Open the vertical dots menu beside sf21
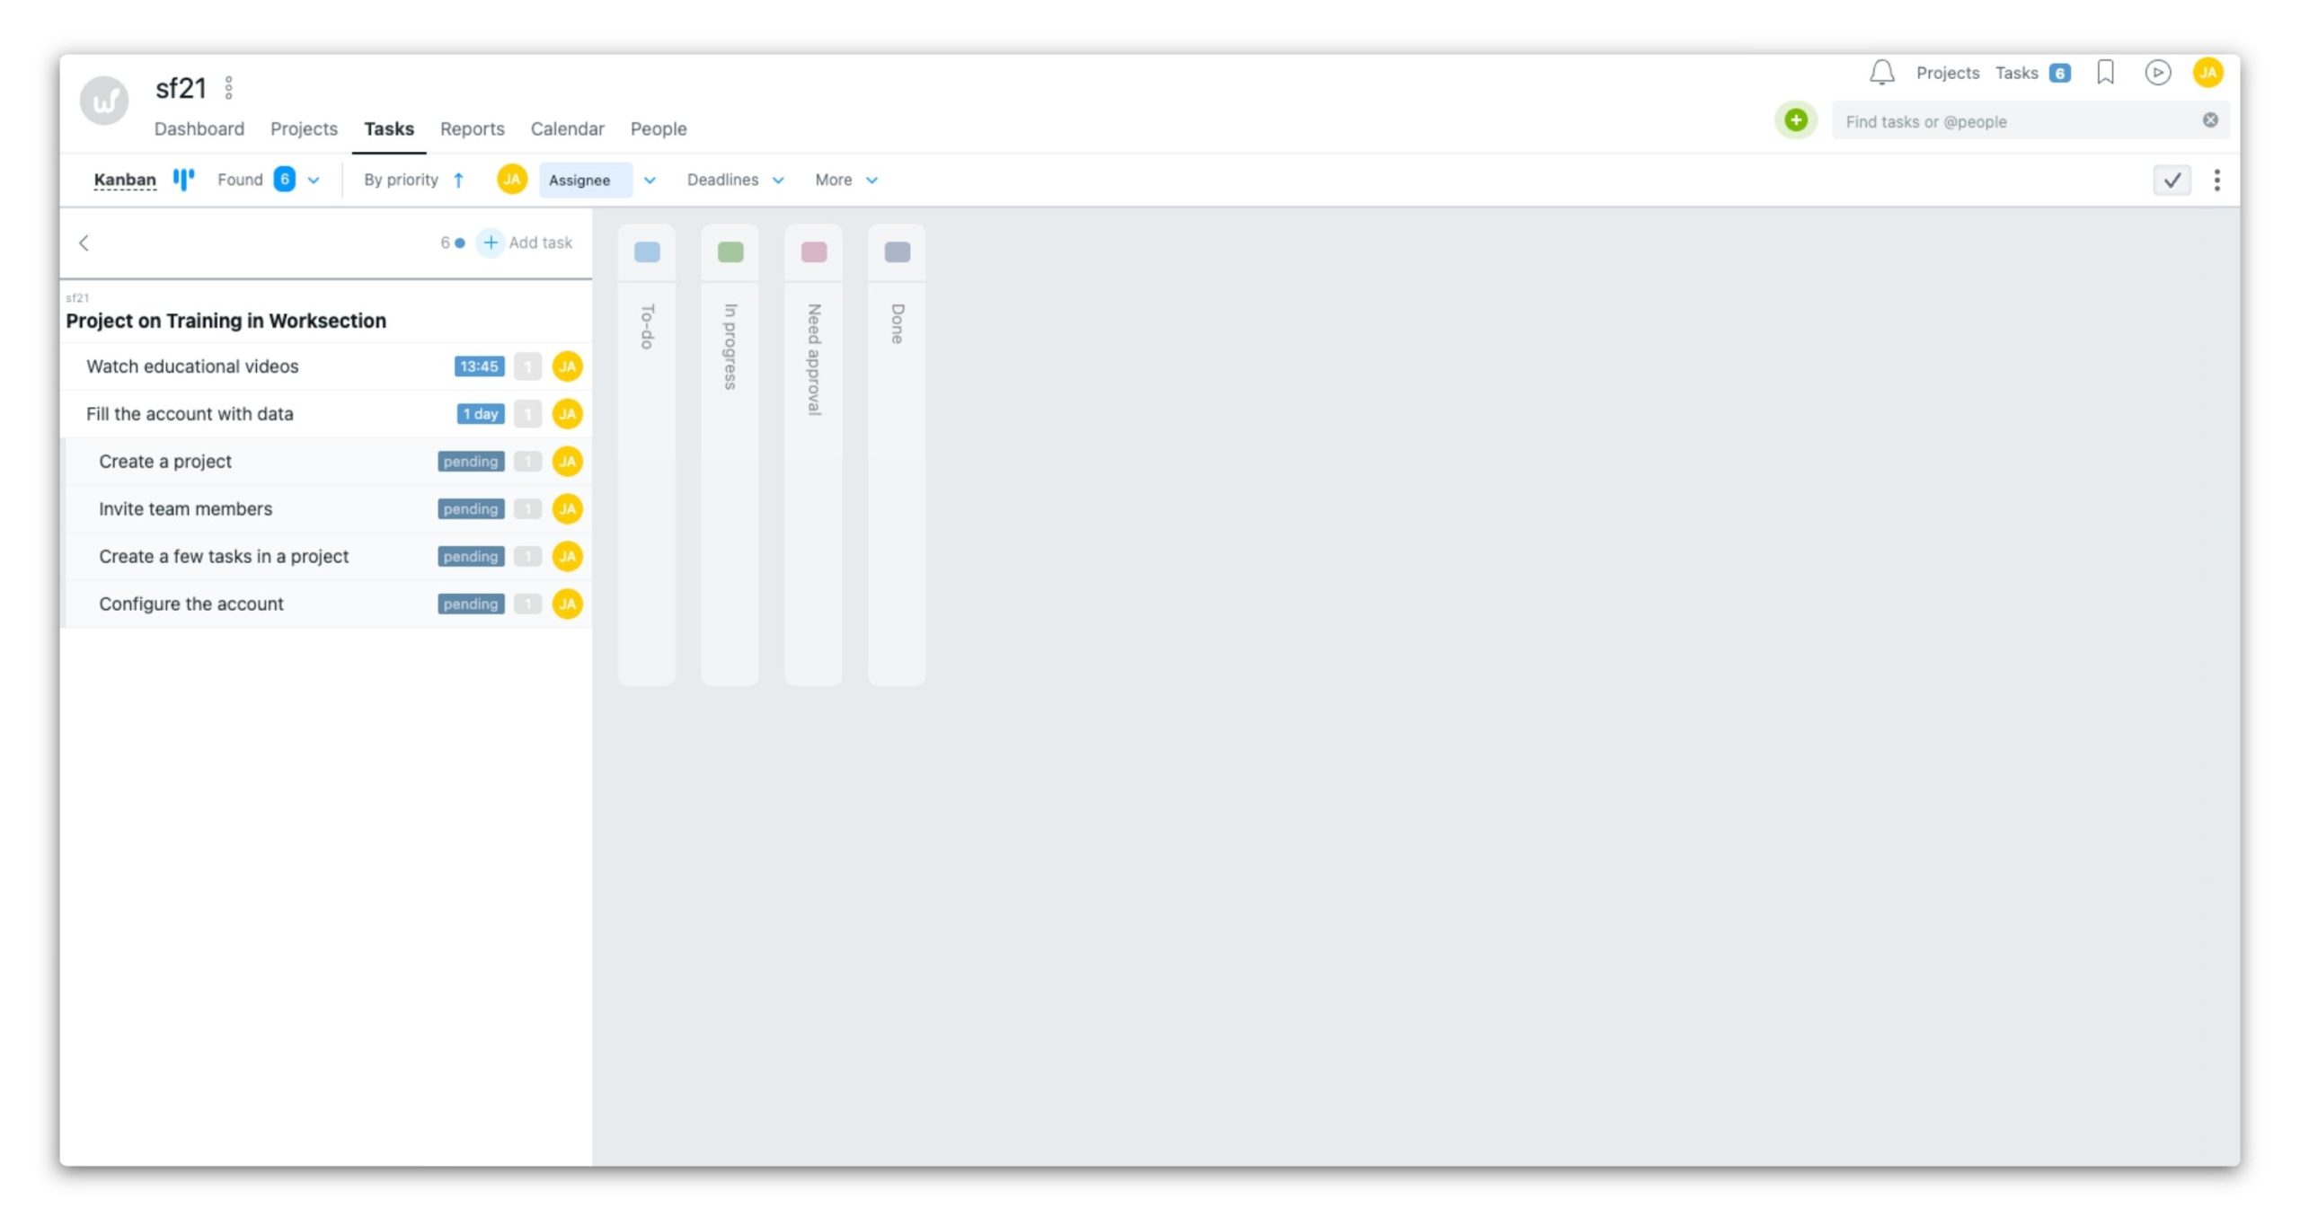Image resolution: width=2300 pixels, height=1226 pixels. click(229, 88)
